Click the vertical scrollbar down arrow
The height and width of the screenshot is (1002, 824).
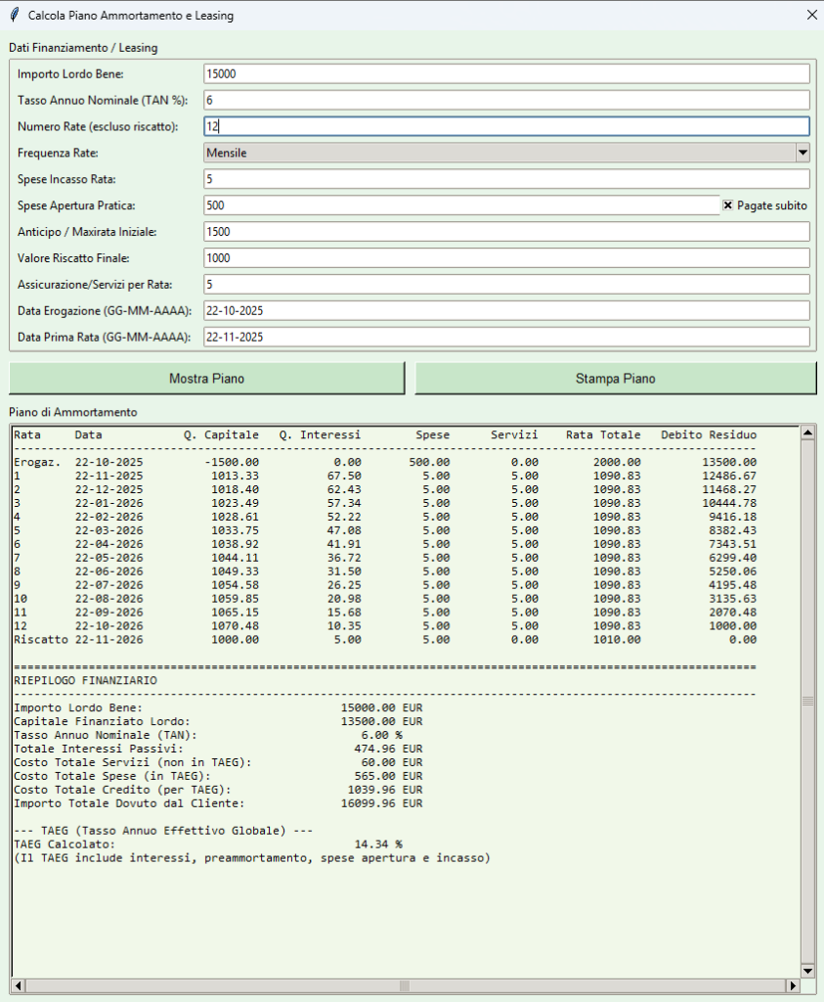(x=807, y=970)
